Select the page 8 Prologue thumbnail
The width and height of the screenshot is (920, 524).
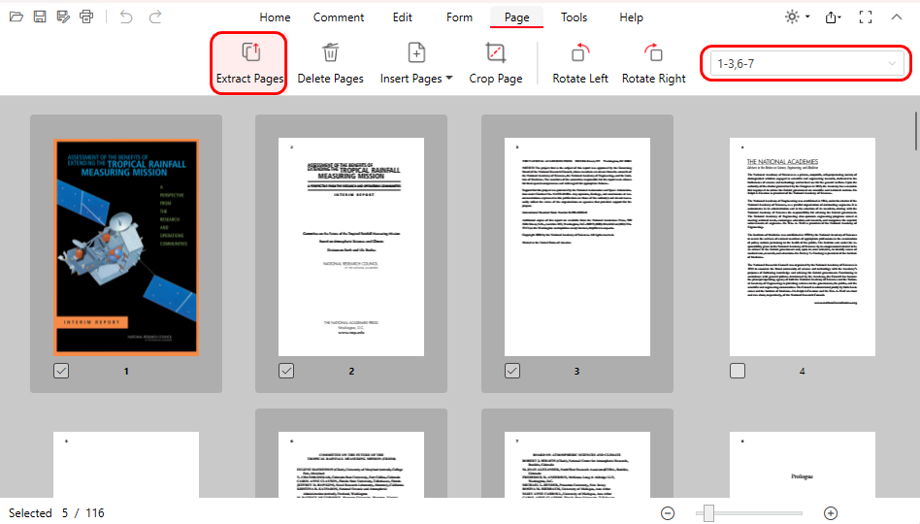(x=802, y=465)
